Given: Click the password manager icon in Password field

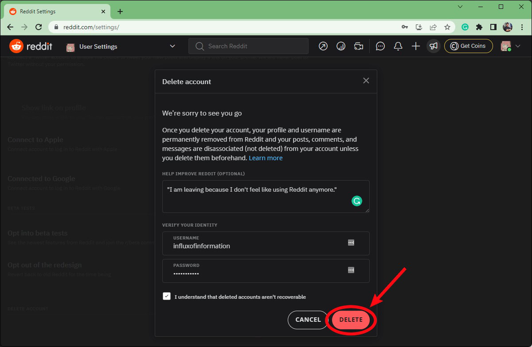Looking at the screenshot, I should pyautogui.click(x=351, y=270).
